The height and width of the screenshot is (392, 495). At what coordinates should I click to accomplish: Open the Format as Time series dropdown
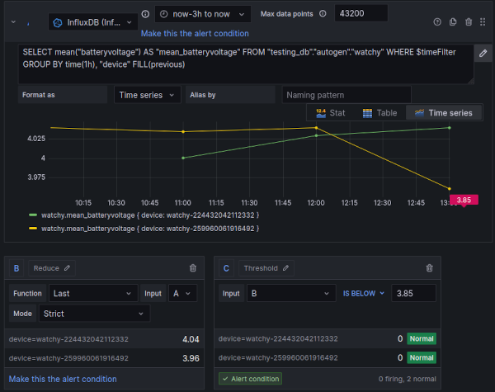tap(147, 95)
